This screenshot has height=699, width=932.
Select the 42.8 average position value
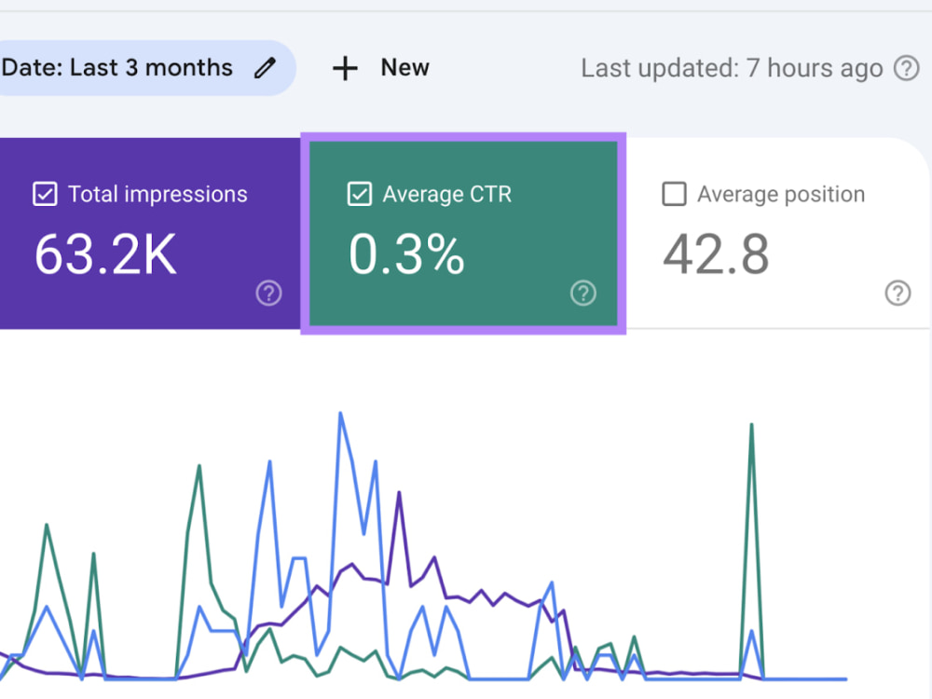716,254
